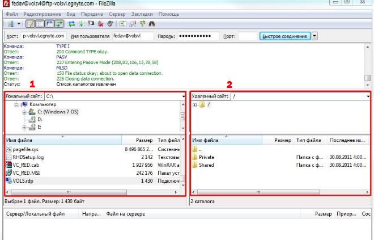The height and width of the screenshot is (240, 374).
Task: Open the Site Manager dropdown arrow
Action: pyautogui.click(x=19, y=24)
